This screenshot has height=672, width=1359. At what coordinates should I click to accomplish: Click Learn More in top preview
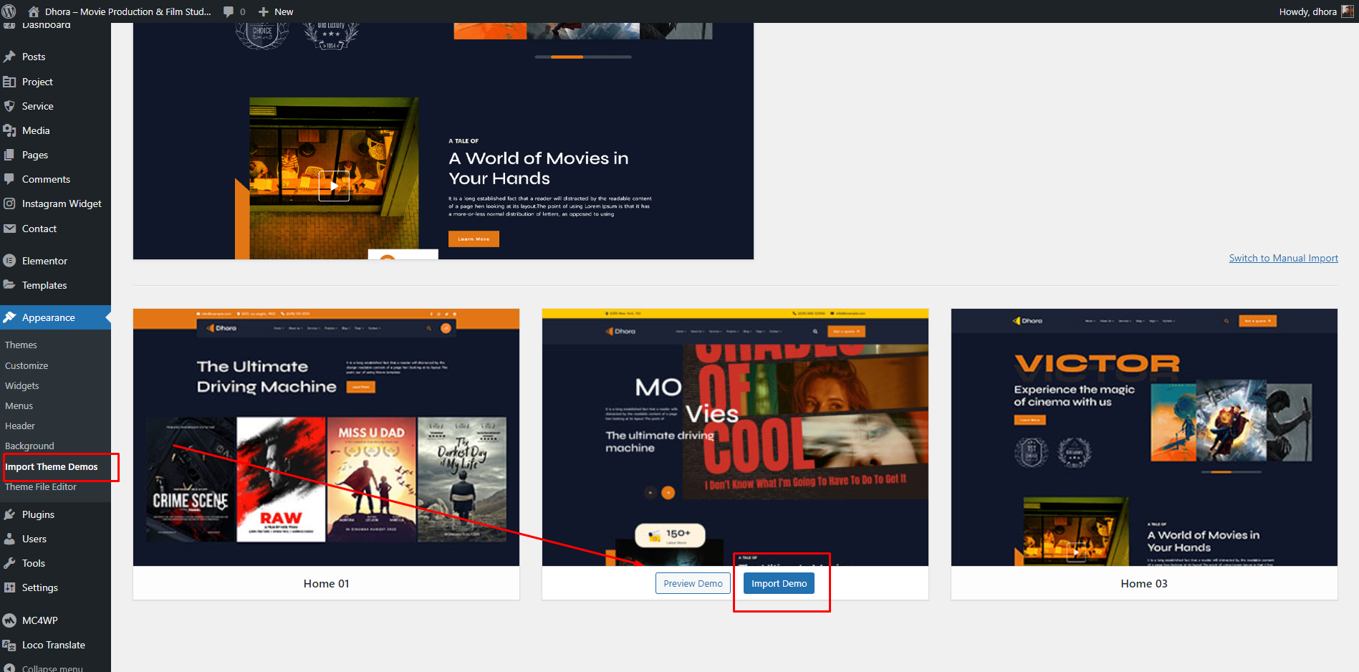pyautogui.click(x=474, y=239)
